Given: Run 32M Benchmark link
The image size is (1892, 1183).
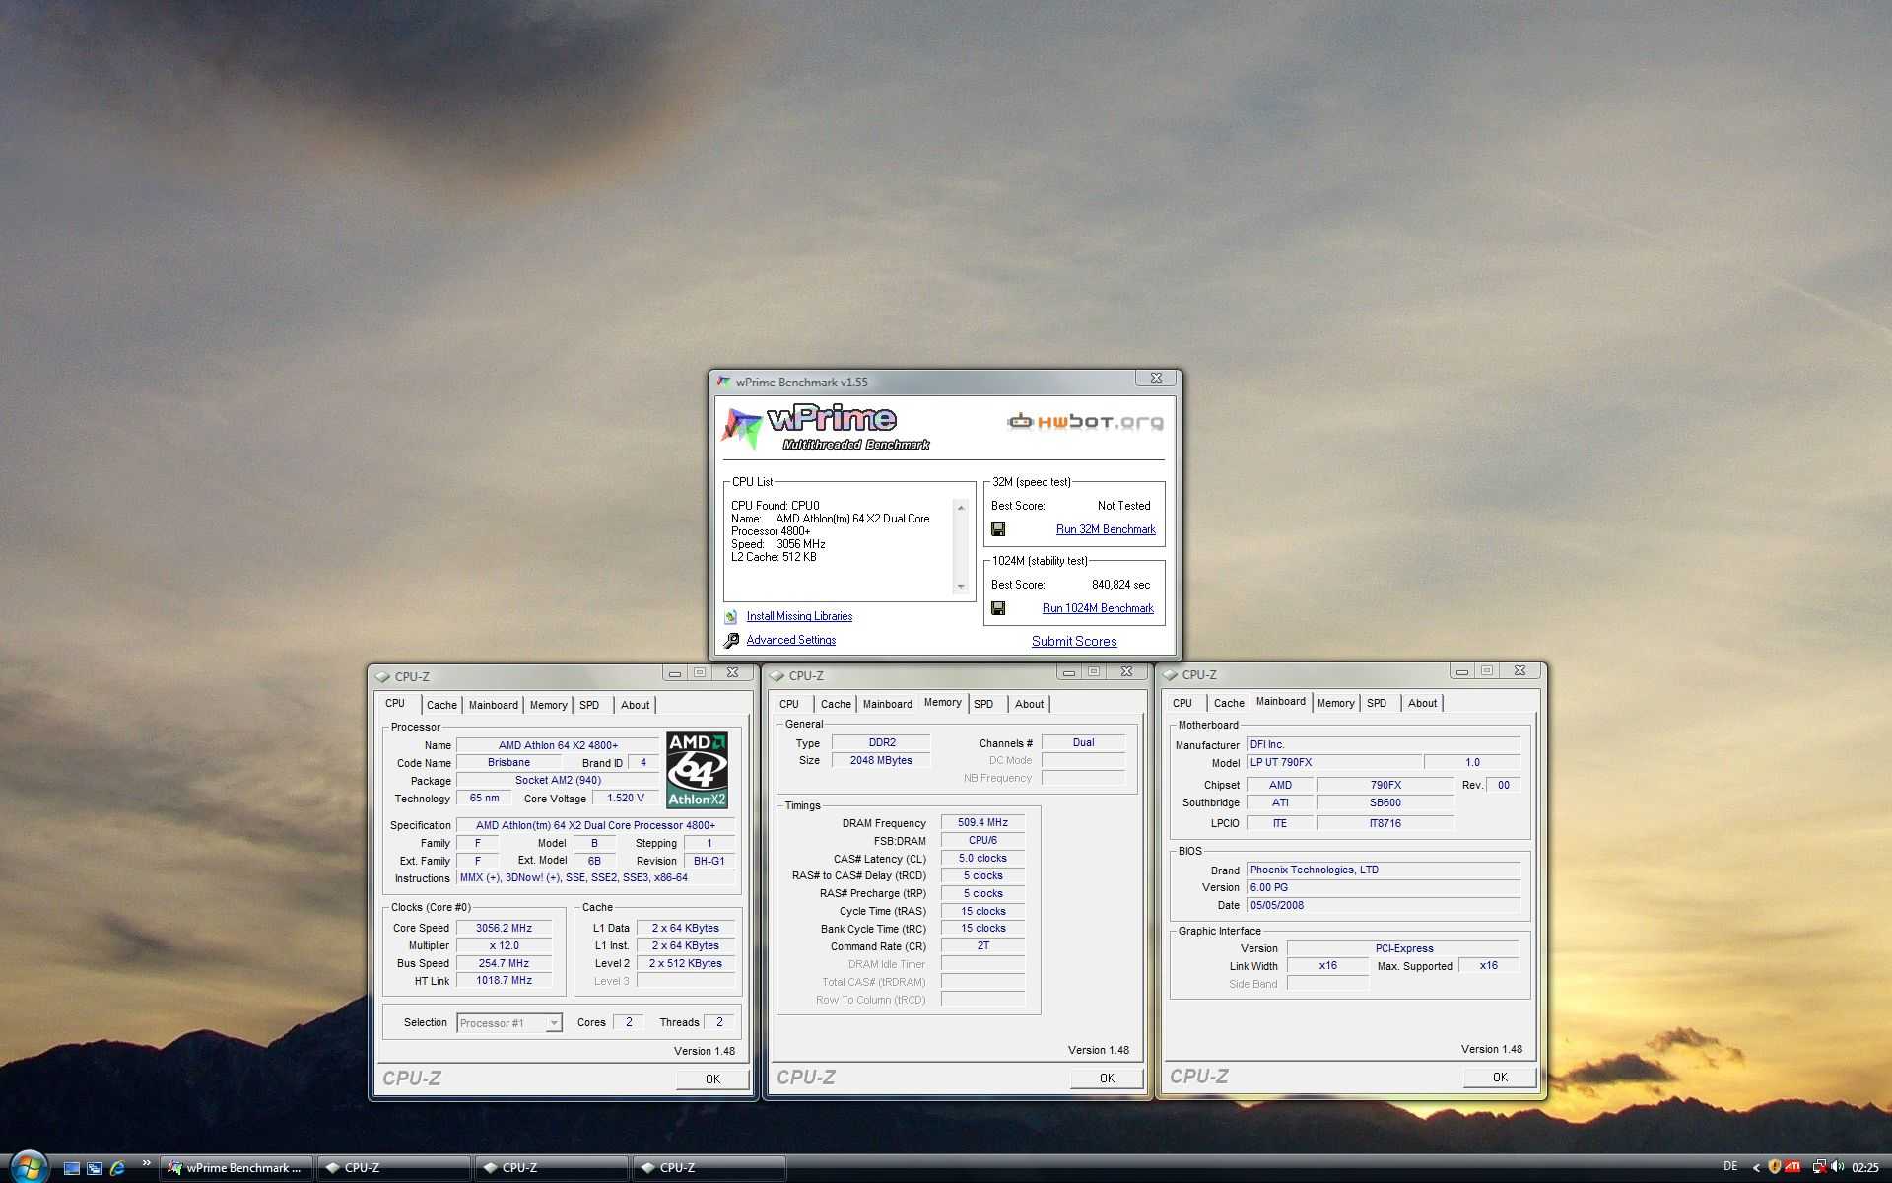Looking at the screenshot, I should [x=1106, y=529].
